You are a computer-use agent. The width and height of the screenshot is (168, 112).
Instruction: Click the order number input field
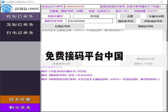coord(82,6)
